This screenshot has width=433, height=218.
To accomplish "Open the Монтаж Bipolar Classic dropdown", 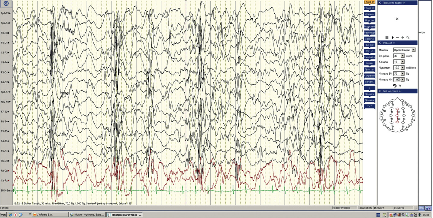I will coord(413,50).
